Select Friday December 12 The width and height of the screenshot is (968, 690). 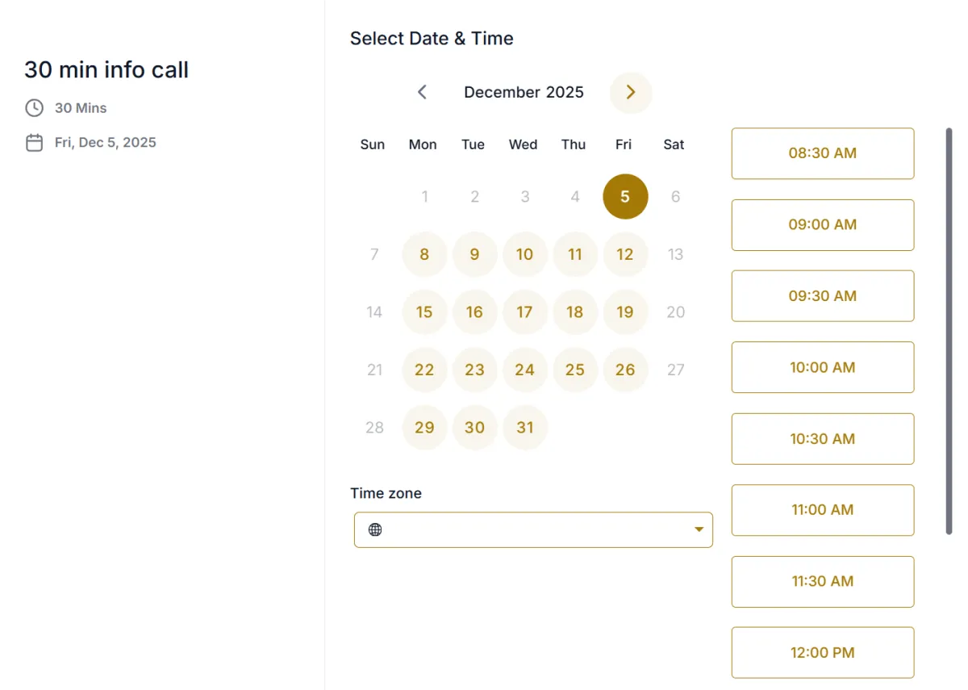(x=625, y=254)
